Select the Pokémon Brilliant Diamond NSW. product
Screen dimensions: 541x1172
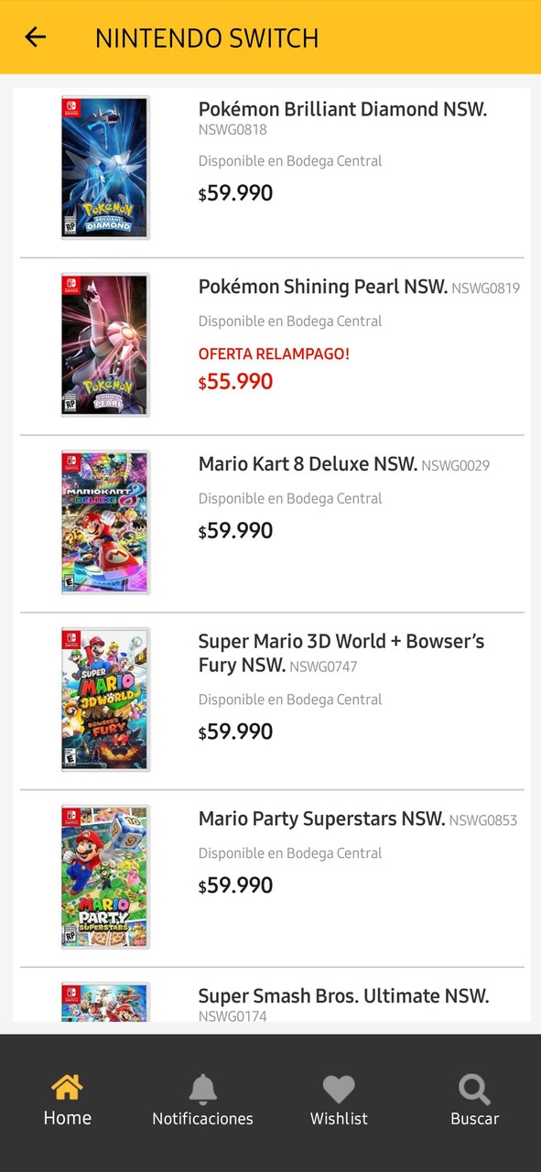(x=342, y=109)
